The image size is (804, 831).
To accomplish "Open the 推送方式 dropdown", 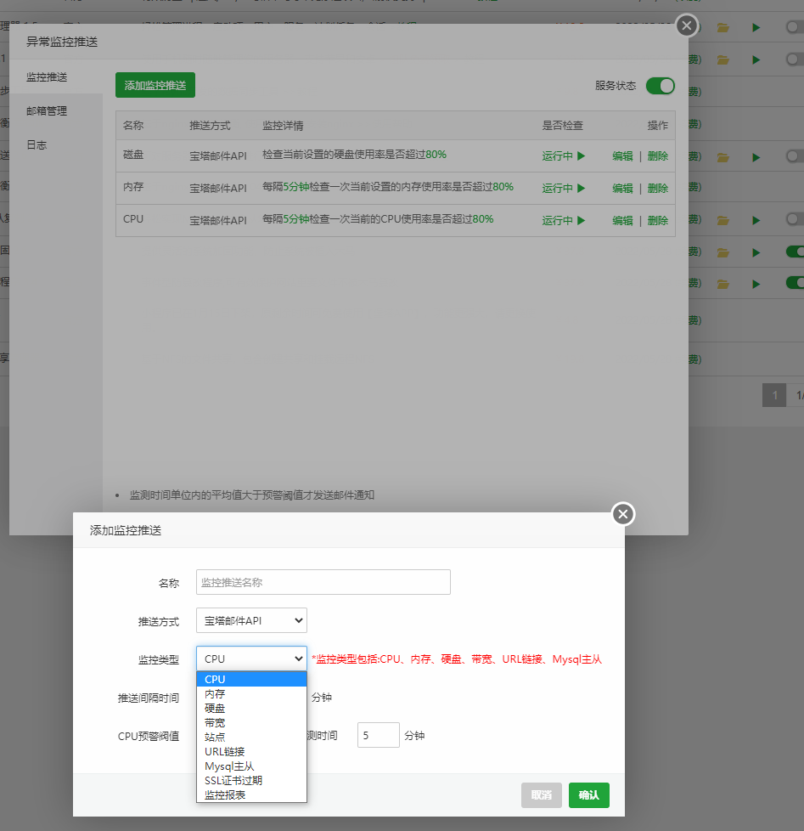I will (251, 620).
